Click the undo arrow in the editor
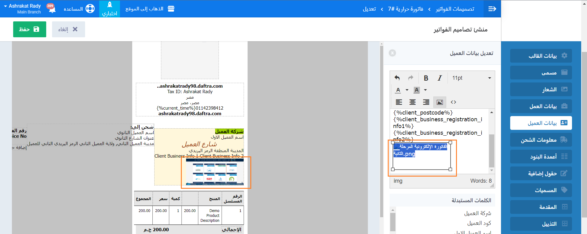Image resolution: width=587 pixels, height=234 pixels. (397, 78)
